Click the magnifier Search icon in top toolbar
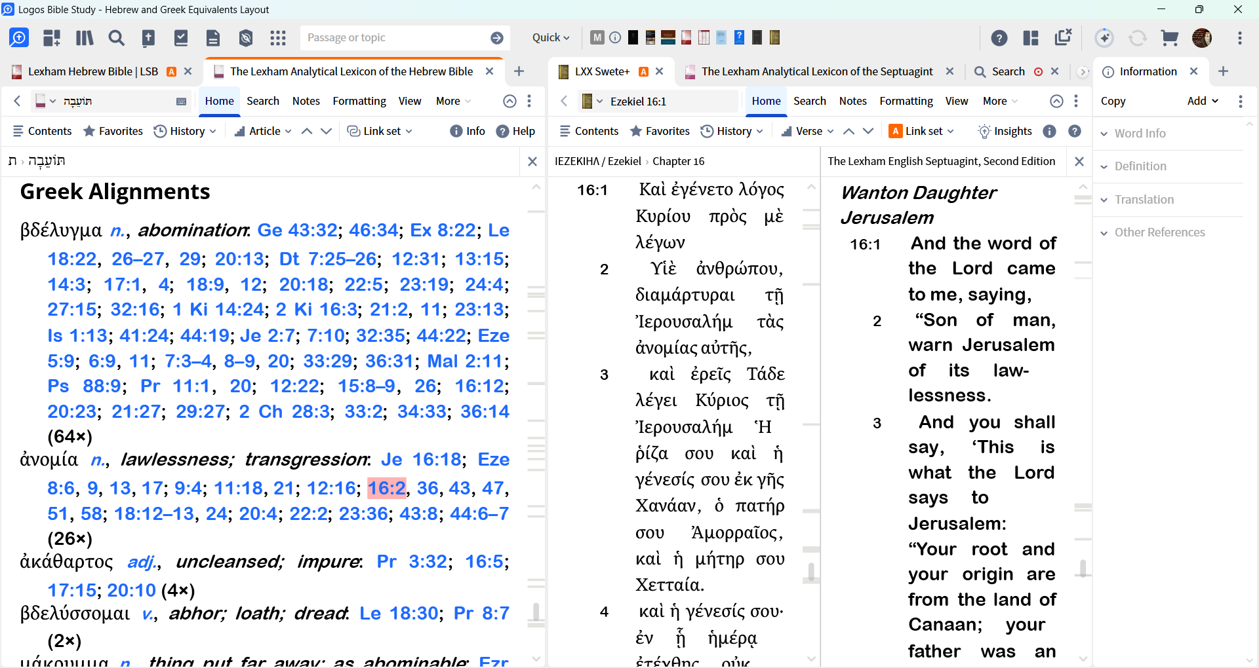The width and height of the screenshot is (1259, 668). pos(117,38)
